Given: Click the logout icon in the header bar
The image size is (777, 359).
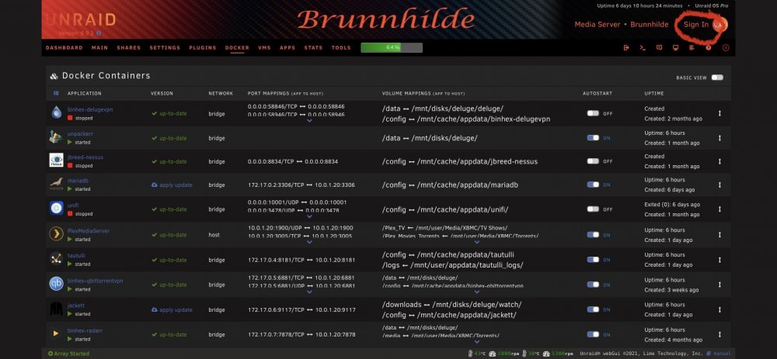Looking at the screenshot, I should pos(626,47).
